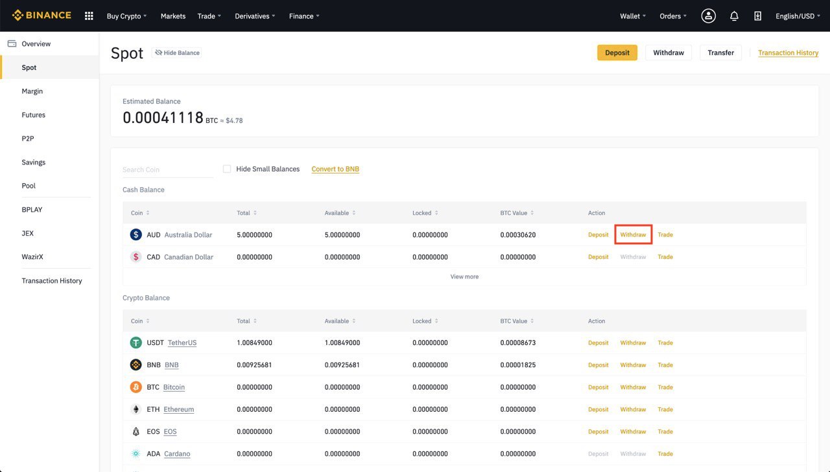
Task: Sort Cash Balance by Available column
Action: pyautogui.click(x=340, y=213)
